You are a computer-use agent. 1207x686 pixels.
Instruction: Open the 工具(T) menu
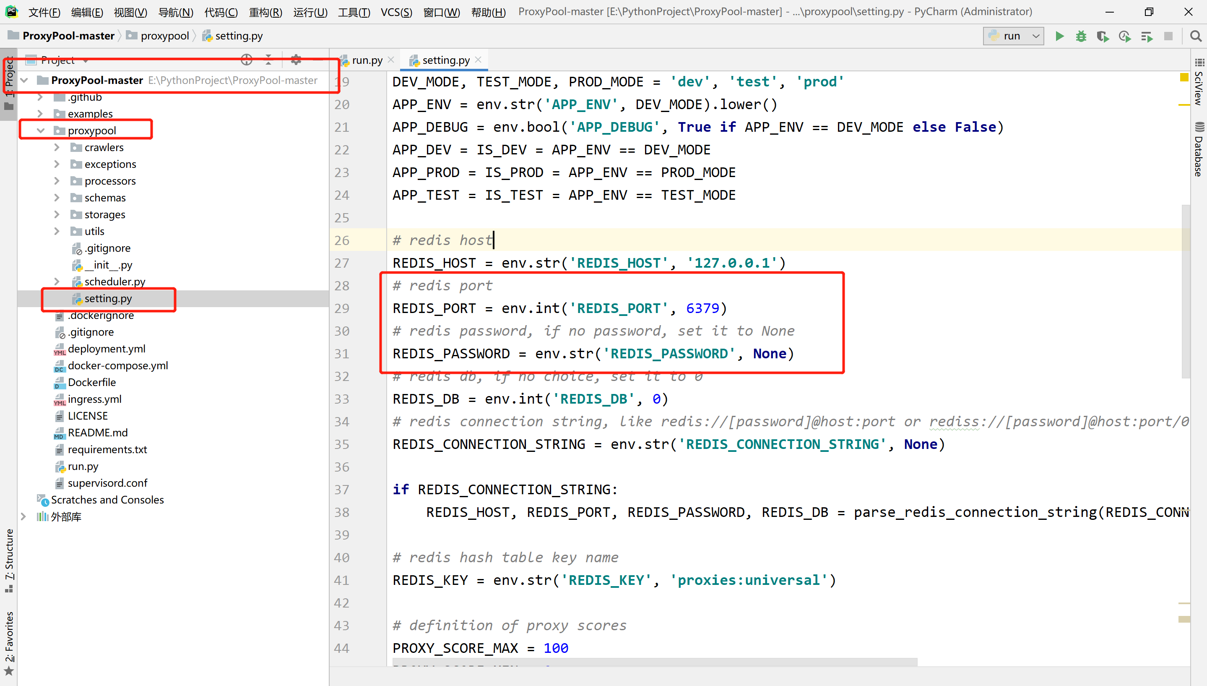coord(354,12)
